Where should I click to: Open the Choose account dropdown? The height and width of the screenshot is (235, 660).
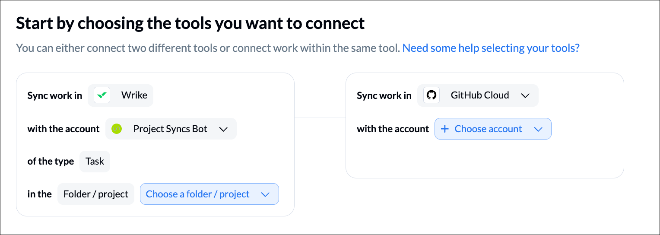pyautogui.click(x=488, y=129)
